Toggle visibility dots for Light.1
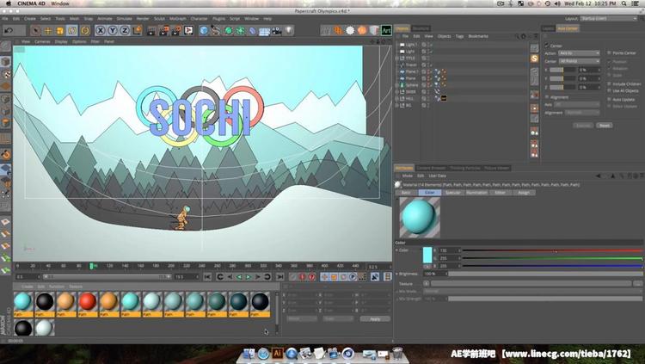Screen dimensions: 645x364 [428, 45]
